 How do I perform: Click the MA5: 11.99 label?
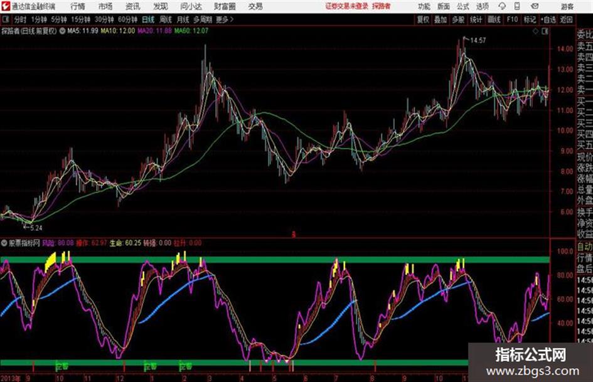click(82, 31)
